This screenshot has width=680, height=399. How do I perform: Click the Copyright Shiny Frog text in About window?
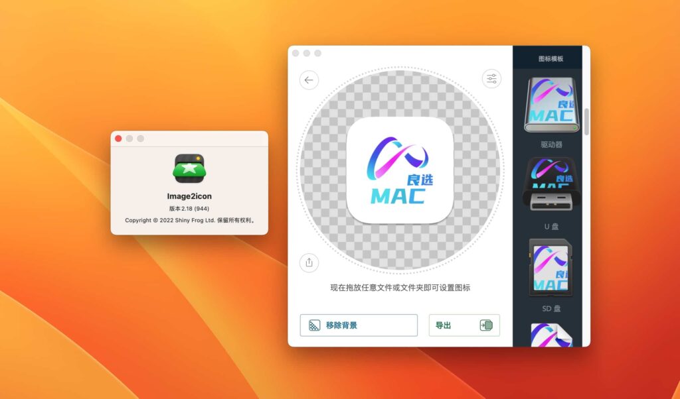190,220
